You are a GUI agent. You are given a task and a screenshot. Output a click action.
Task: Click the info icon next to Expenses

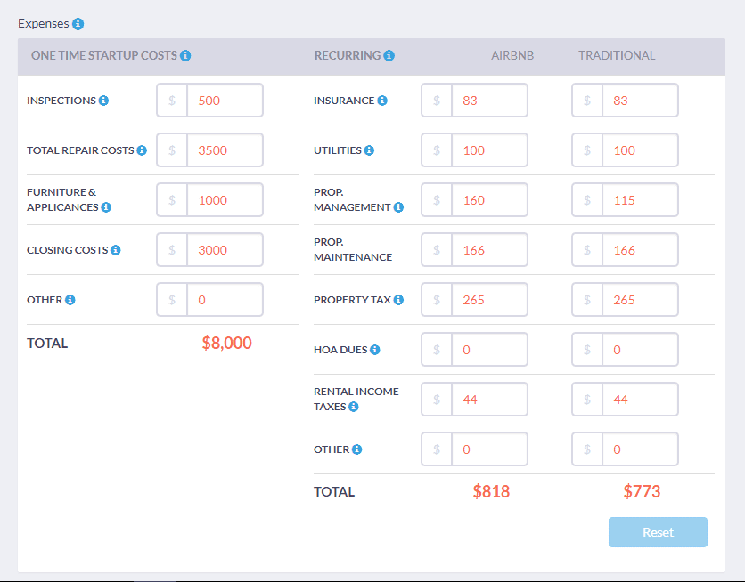tap(78, 24)
